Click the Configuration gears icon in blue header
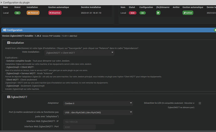 tap(4, 30)
